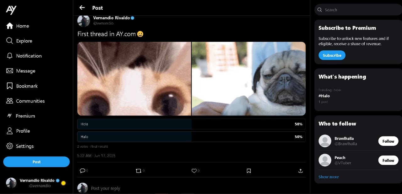Click the reply comment icon
This screenshot has width=402, height=194.
point(82,171)
